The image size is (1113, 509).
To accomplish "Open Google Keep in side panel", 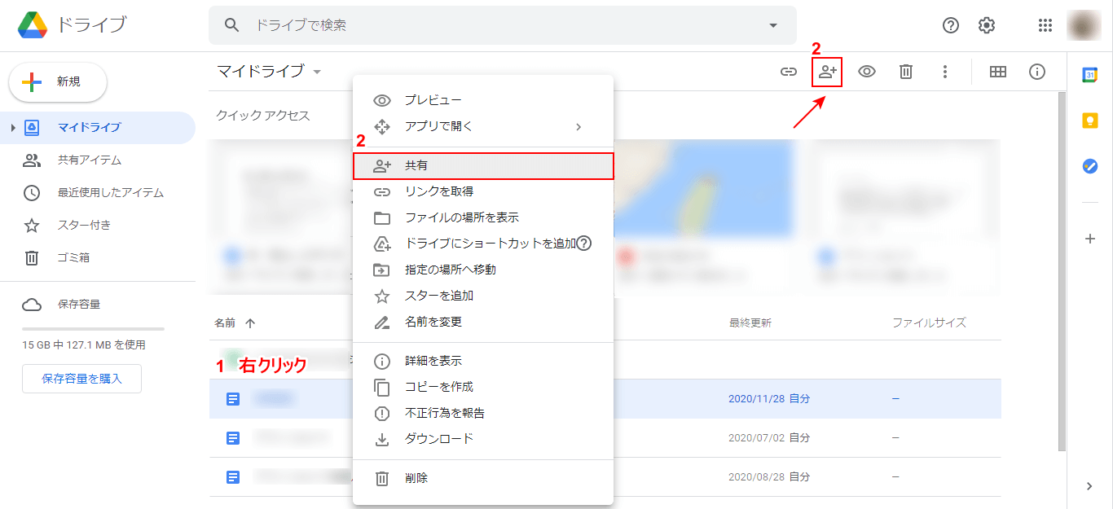I will coord(1089,121).
